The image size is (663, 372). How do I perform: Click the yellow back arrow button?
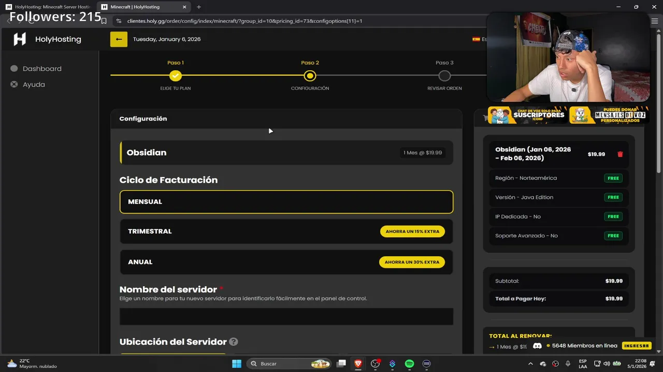point(119,39)
